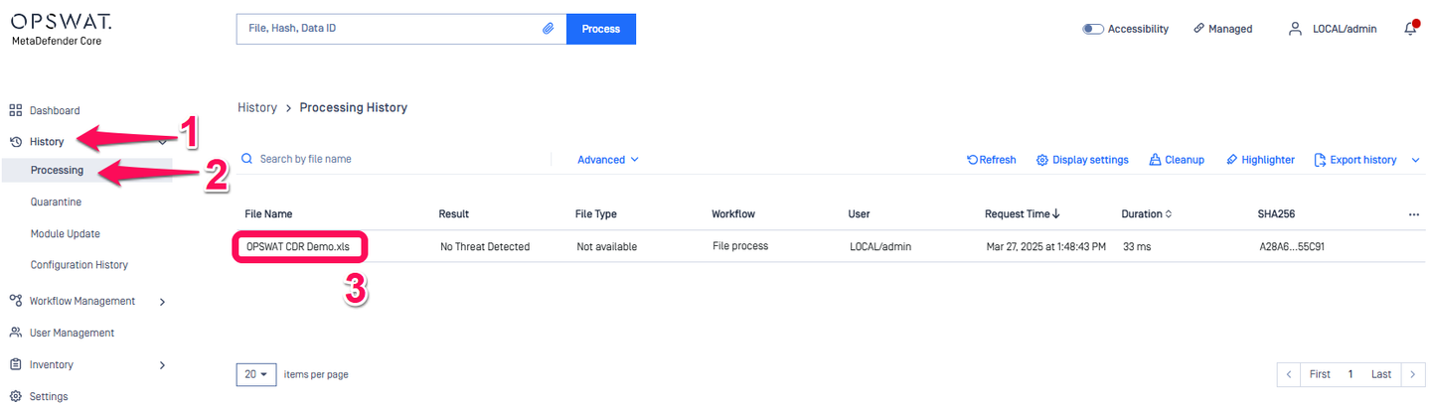Image resolution: width=1431 pixels, height=406 pixels.
Task: Click the File Type column header
Action: (596, 213)
